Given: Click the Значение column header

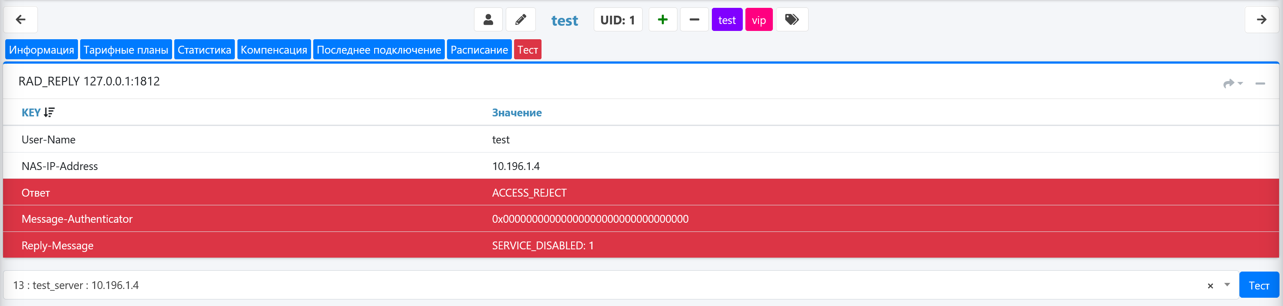Looking at the screenshot, I should click(517, 112).
